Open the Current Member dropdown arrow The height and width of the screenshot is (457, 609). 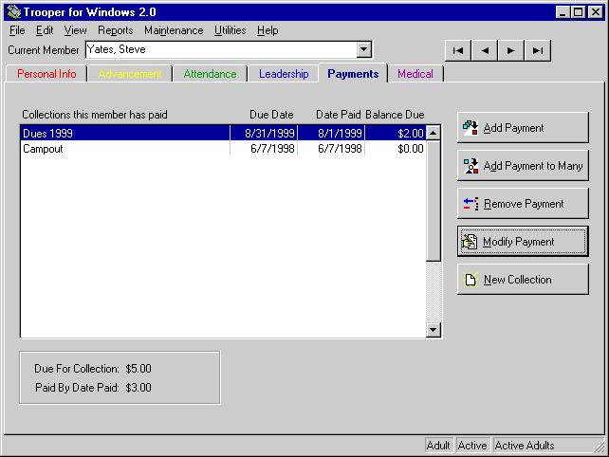coord(364,49)
